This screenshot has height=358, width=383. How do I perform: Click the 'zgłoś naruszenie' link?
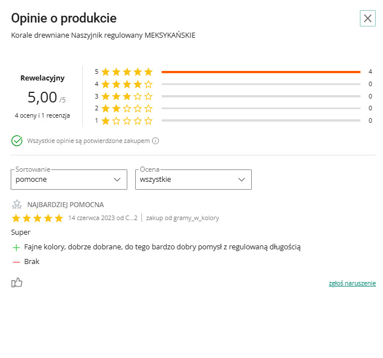point(352,283)
